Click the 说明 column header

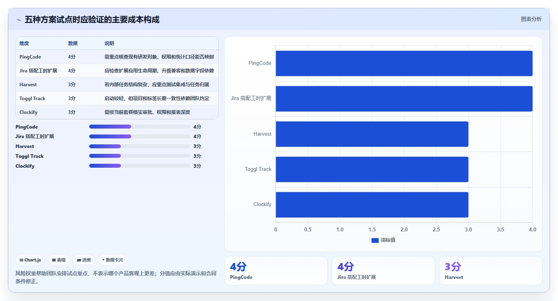coord(109,44)
